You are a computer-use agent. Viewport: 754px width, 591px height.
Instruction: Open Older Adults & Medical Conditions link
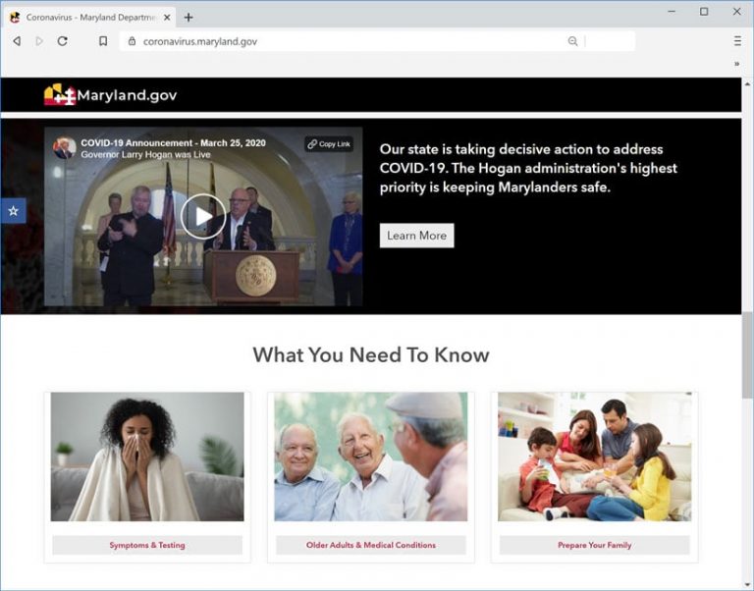pos(371,545)
